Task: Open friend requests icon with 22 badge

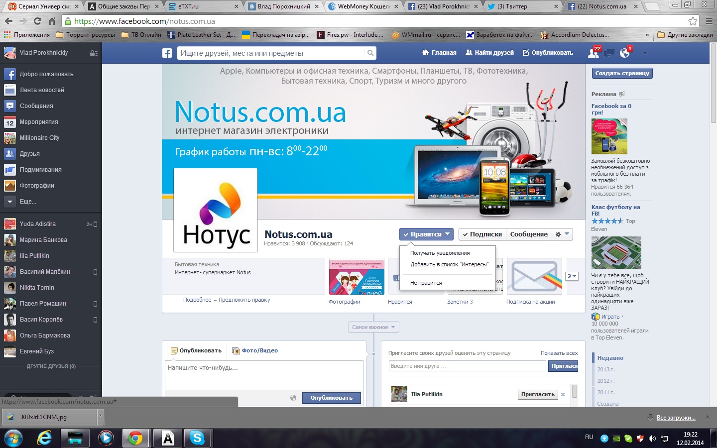Action: (x=594, y=52)
